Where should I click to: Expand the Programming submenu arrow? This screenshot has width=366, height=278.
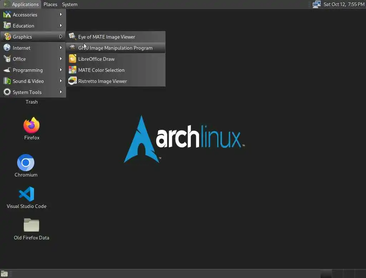(x=61, y=70)
